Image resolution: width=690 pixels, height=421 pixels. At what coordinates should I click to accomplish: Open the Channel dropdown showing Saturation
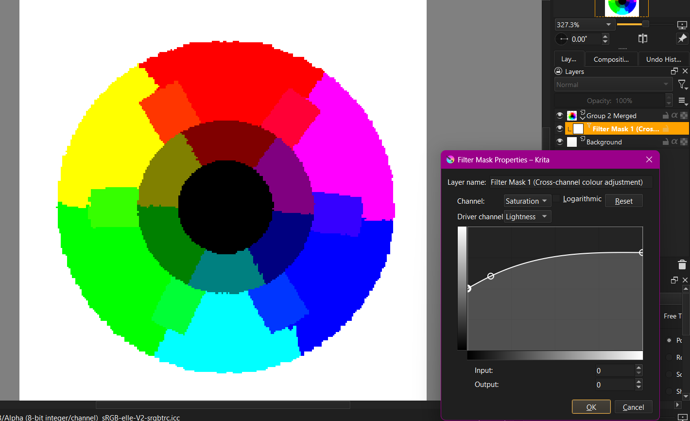pos(527,201)
